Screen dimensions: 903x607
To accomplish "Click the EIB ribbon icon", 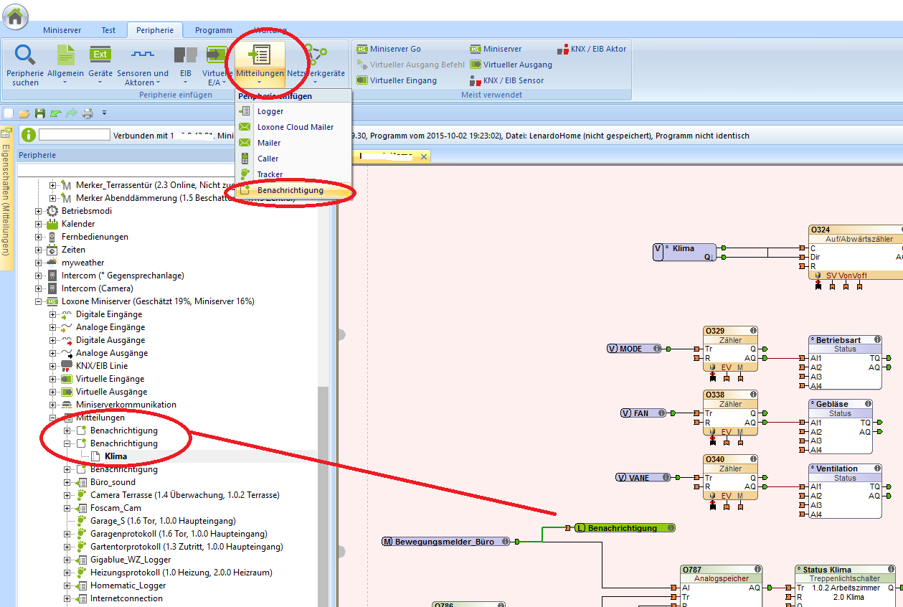I will click(185, 55).
